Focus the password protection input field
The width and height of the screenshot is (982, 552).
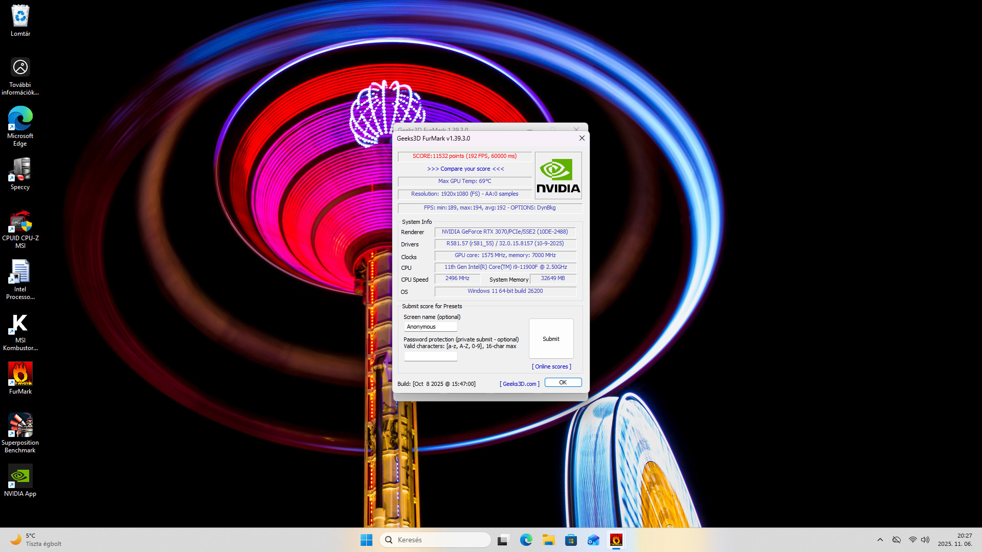430,356
